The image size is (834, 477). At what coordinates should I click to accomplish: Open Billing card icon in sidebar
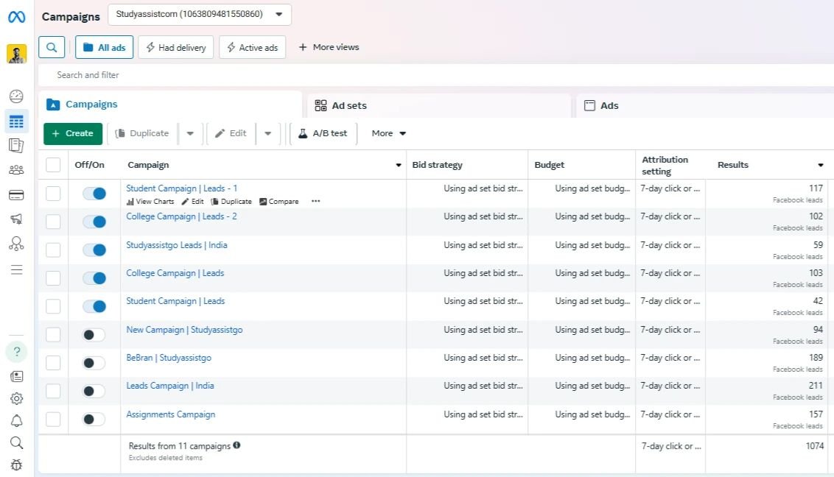tap(16, 195)
